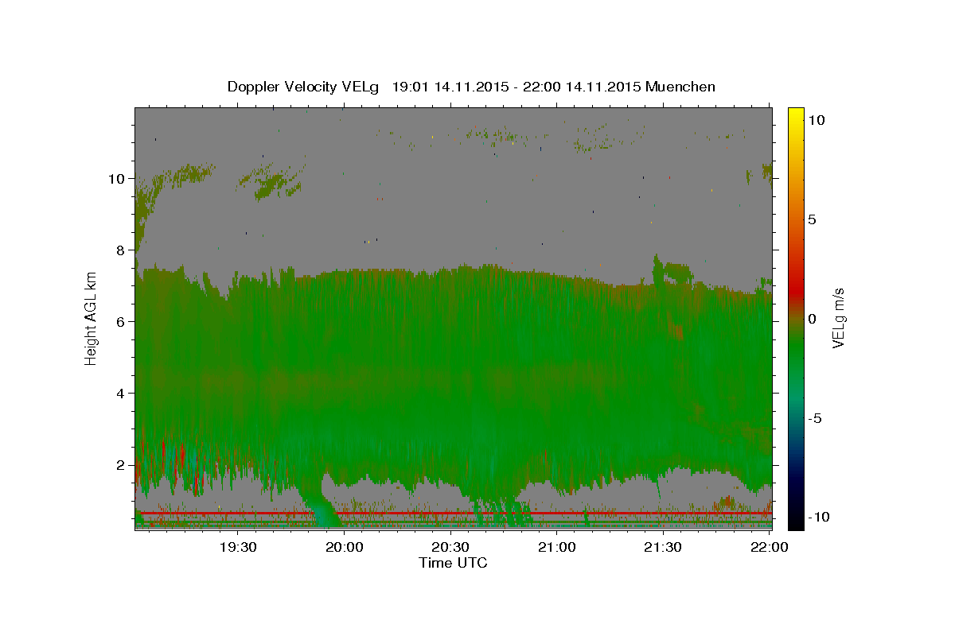
Task: Click the red horizontal line near the ground
Action: [x=454, y=514]
